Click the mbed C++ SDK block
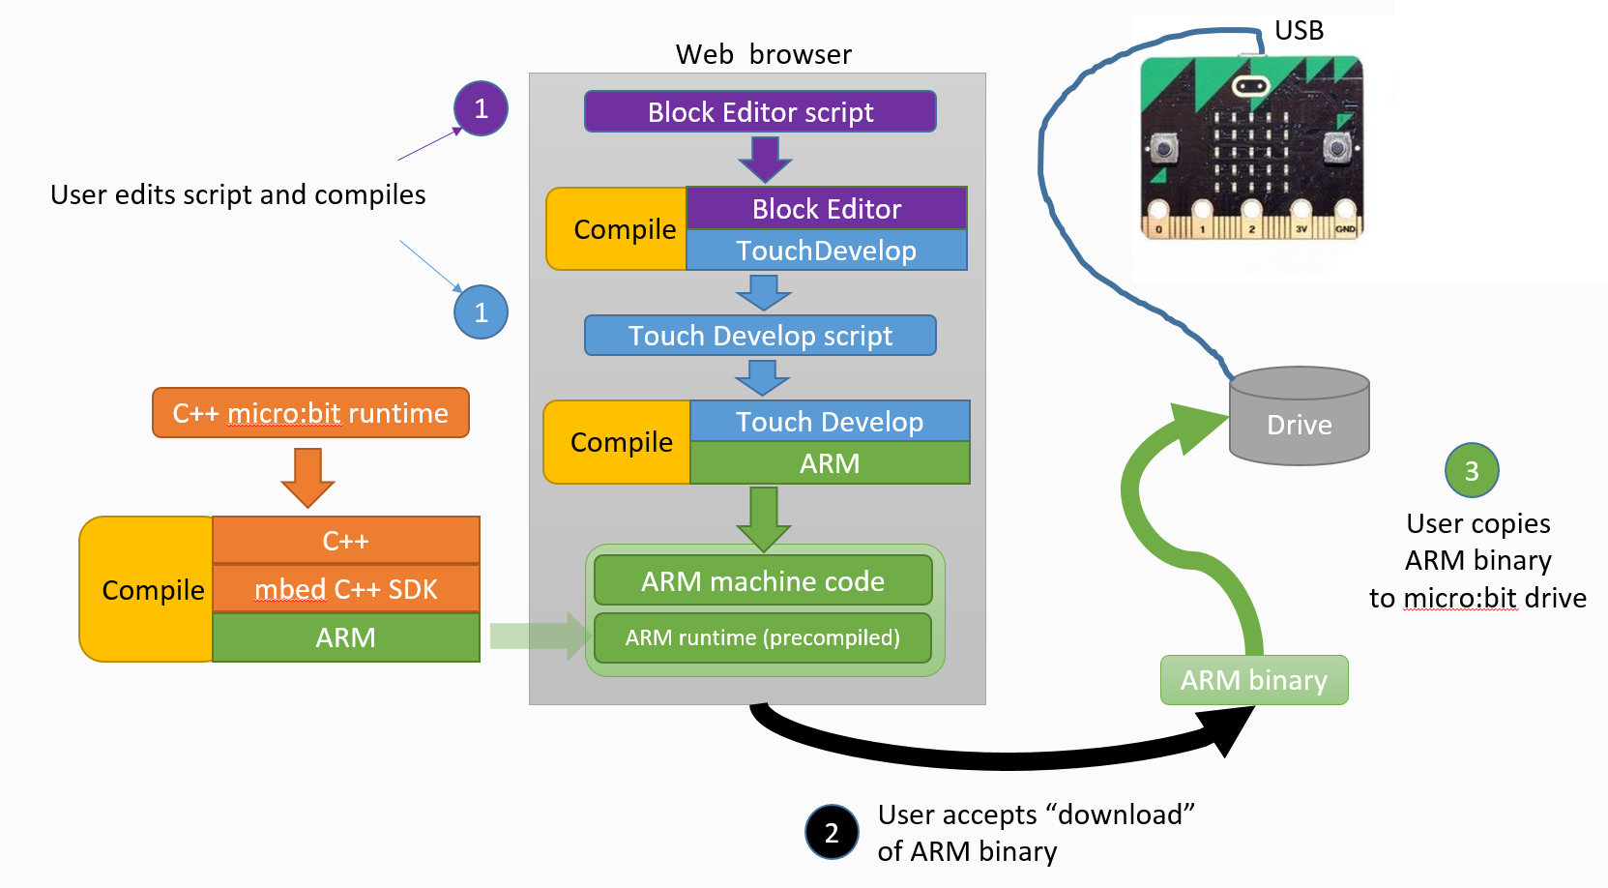The width and height of the screenshot is (1608, 888). click(x=345, y=589)
